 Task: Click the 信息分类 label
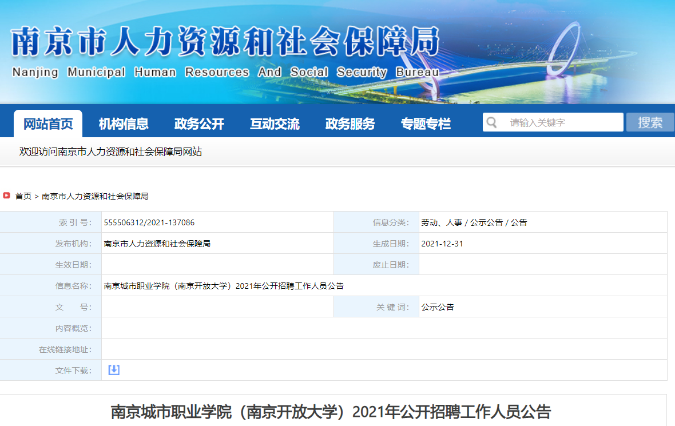[391, 222]
